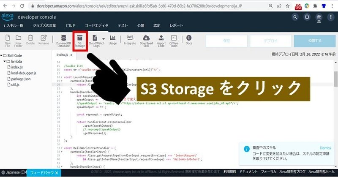
Task: Collapse the Skill Code folder
Action: coord(1,56)
